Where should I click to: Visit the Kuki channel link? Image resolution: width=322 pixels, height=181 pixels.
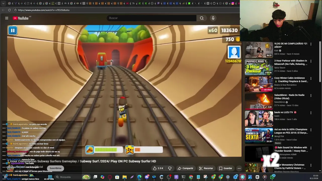pos(276,51)
